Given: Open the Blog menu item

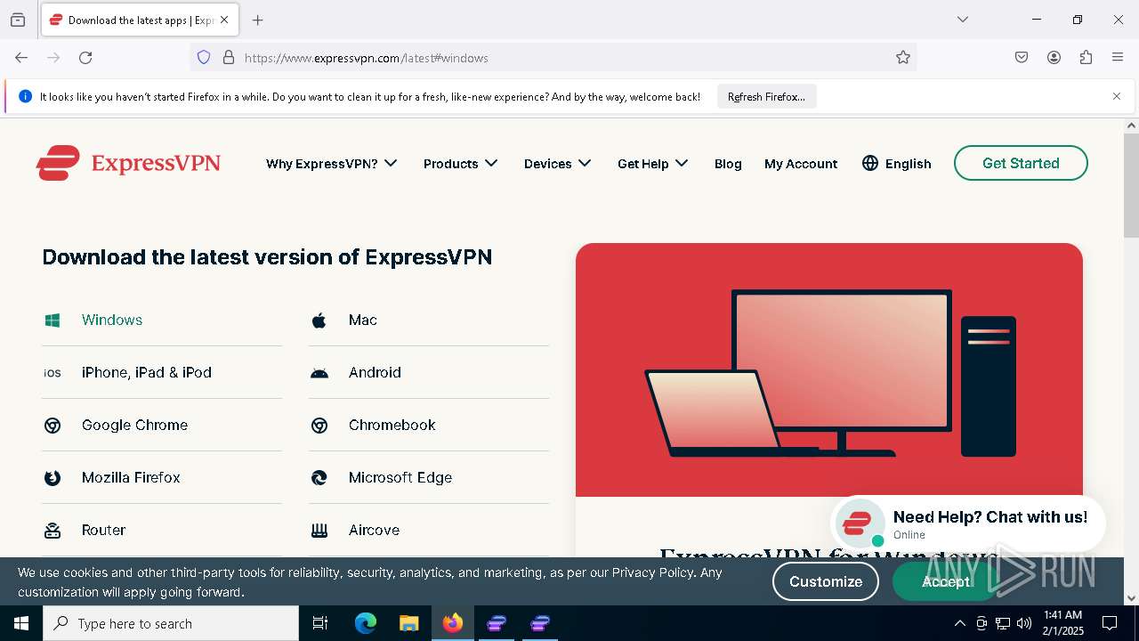Looking at the screenshot, I should pyautogui.click(x=728, y=164).
